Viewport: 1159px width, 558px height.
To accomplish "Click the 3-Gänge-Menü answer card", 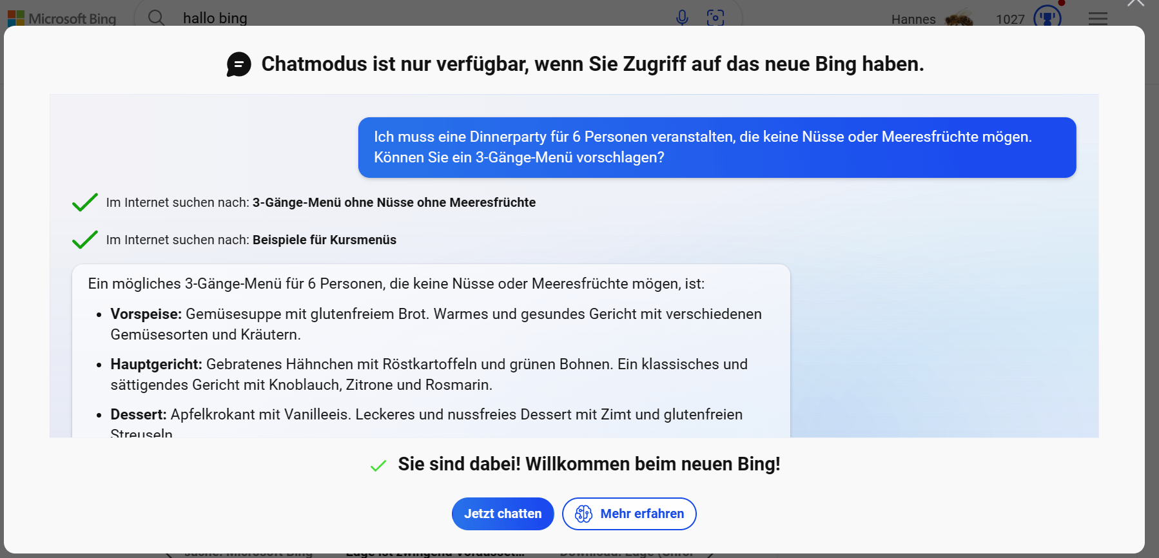I will (x=431, y=351).
